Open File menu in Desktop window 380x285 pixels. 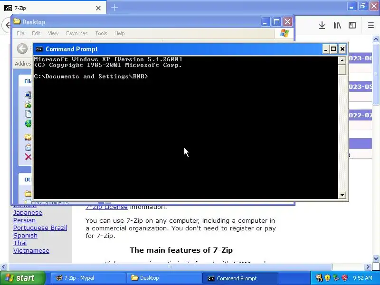coord(20,33)
